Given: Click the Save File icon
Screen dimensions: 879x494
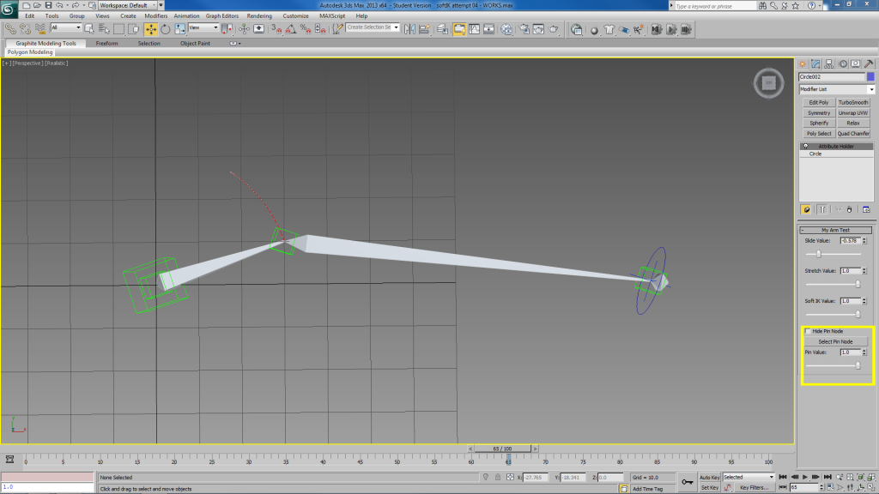Looking at the screenshot, I should click(46, 5).
